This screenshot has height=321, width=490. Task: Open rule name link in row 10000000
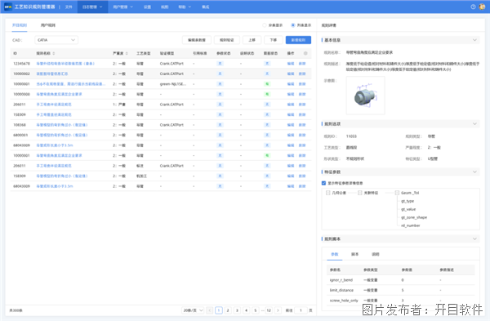[59, 94]
